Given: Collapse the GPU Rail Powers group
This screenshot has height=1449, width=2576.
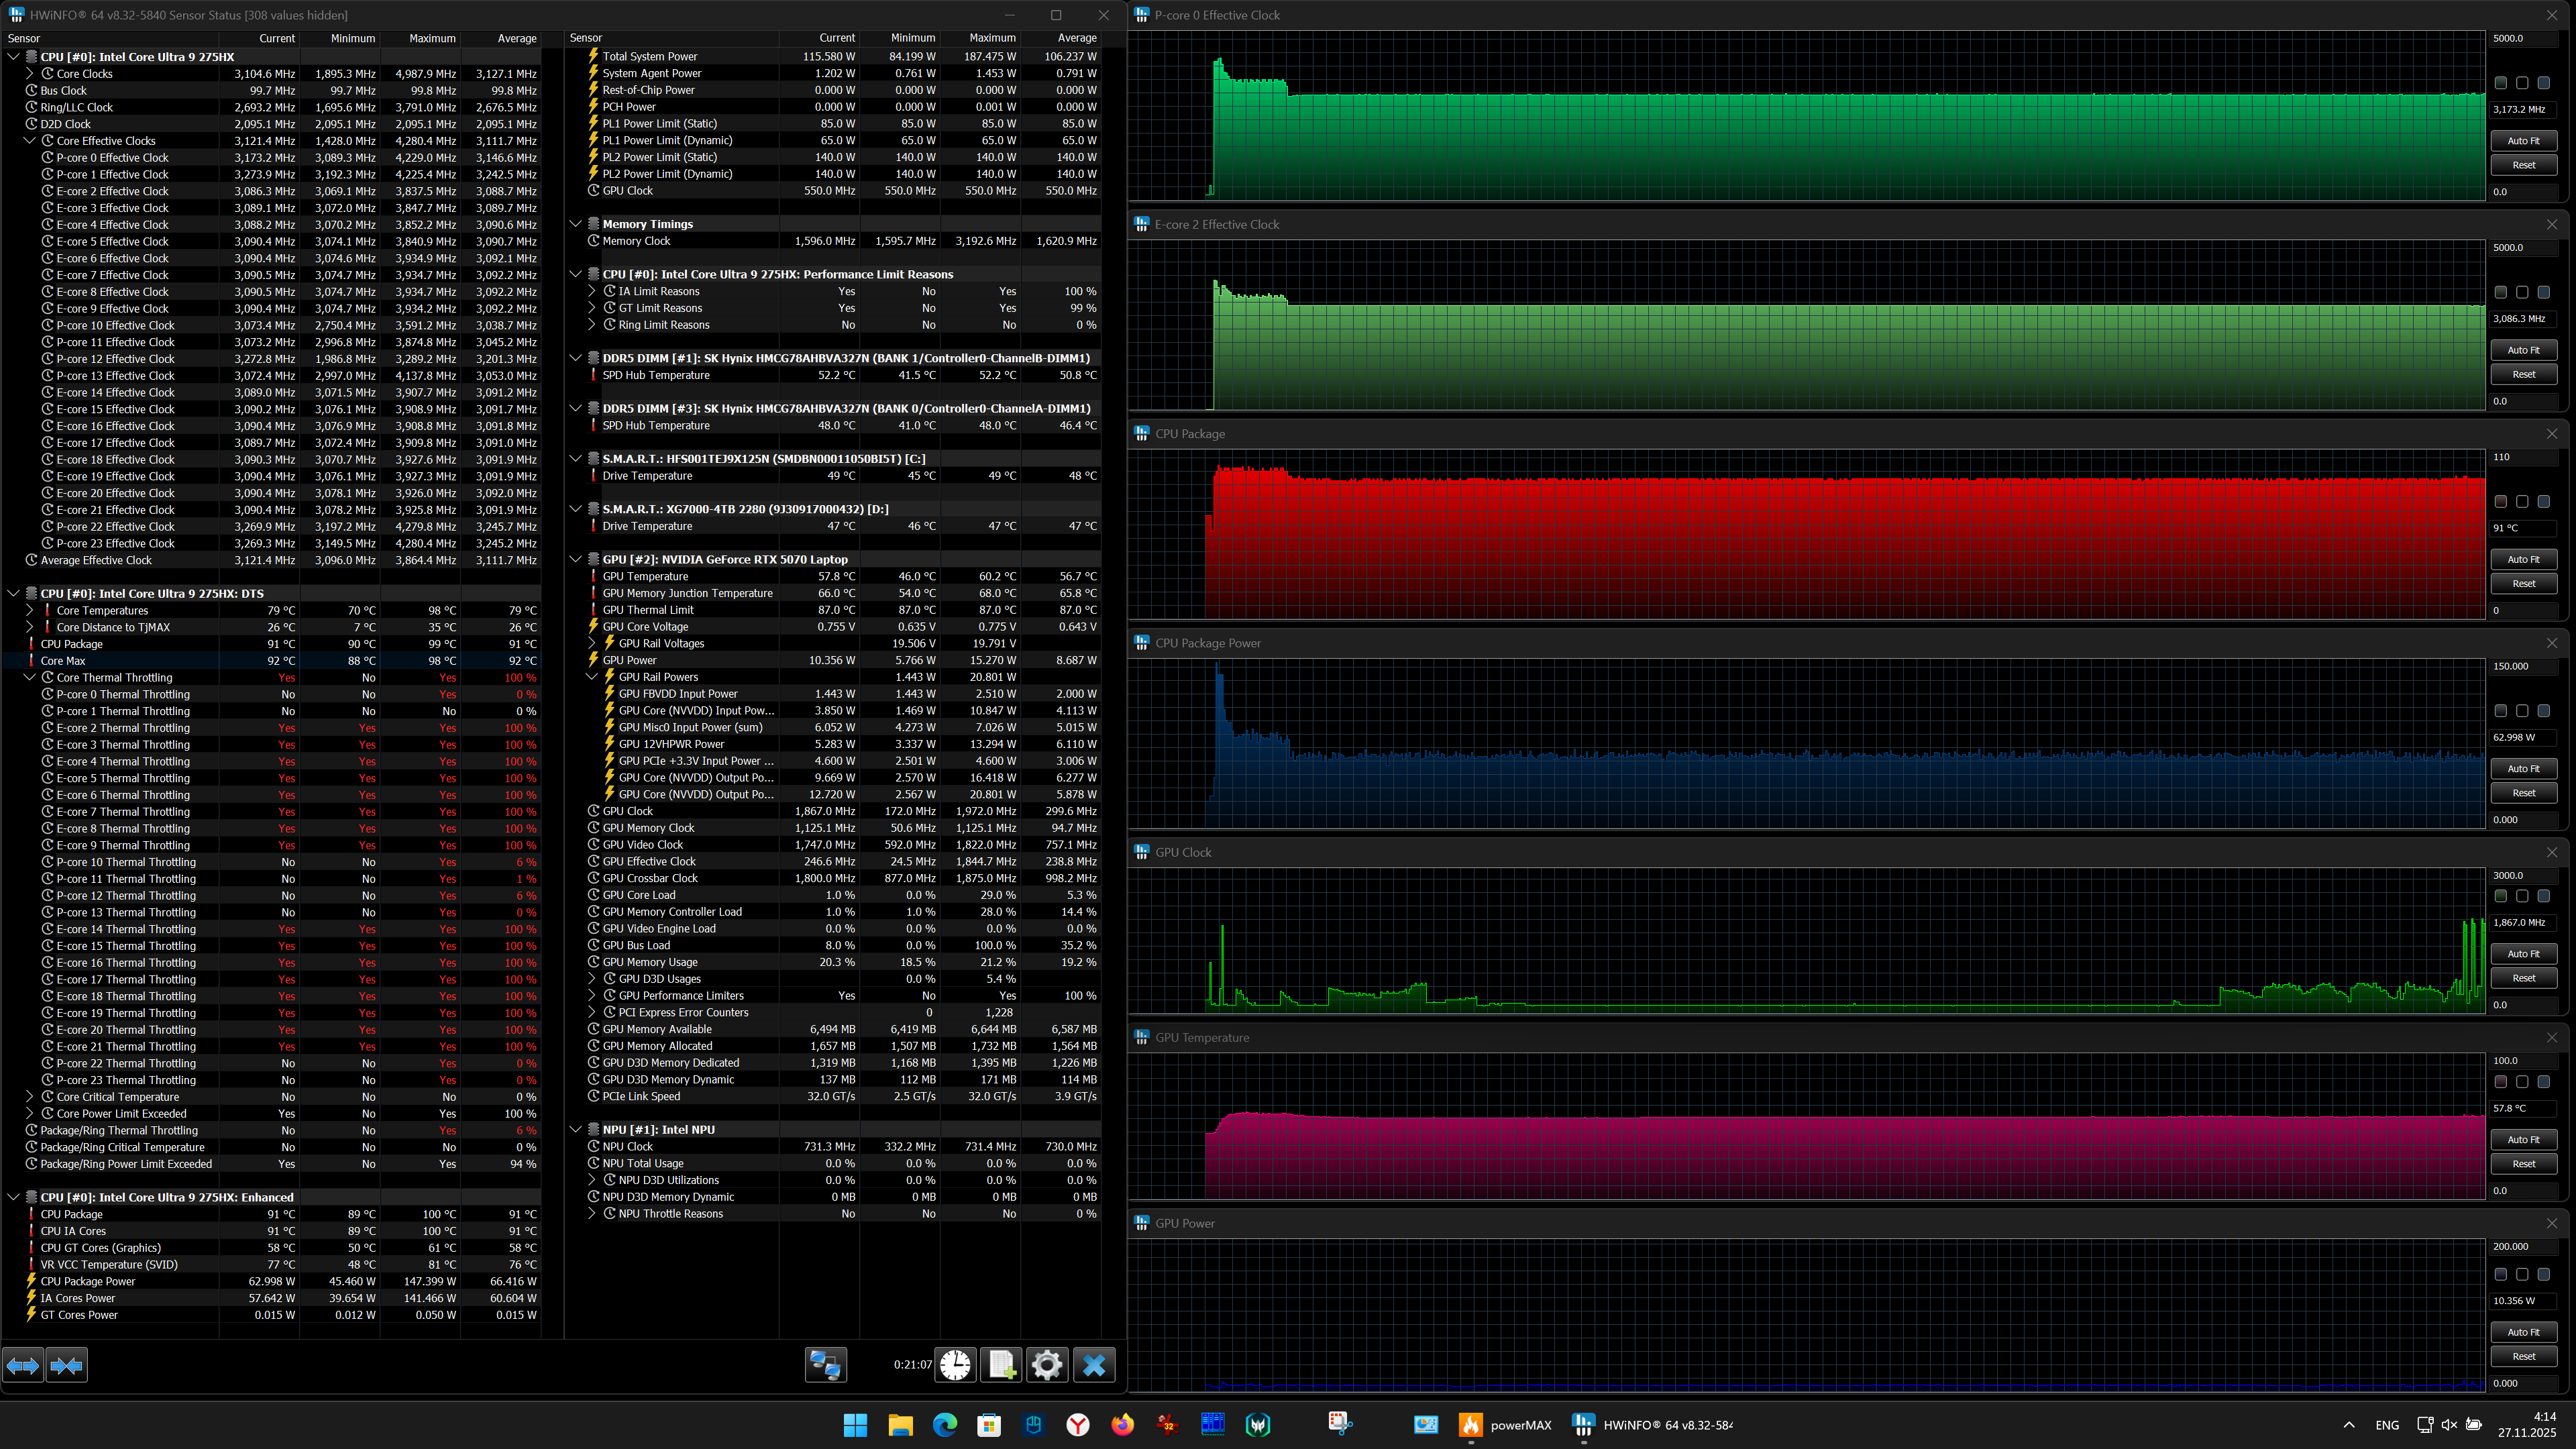Looking at the screenshot, I should (x=592, y=677).
